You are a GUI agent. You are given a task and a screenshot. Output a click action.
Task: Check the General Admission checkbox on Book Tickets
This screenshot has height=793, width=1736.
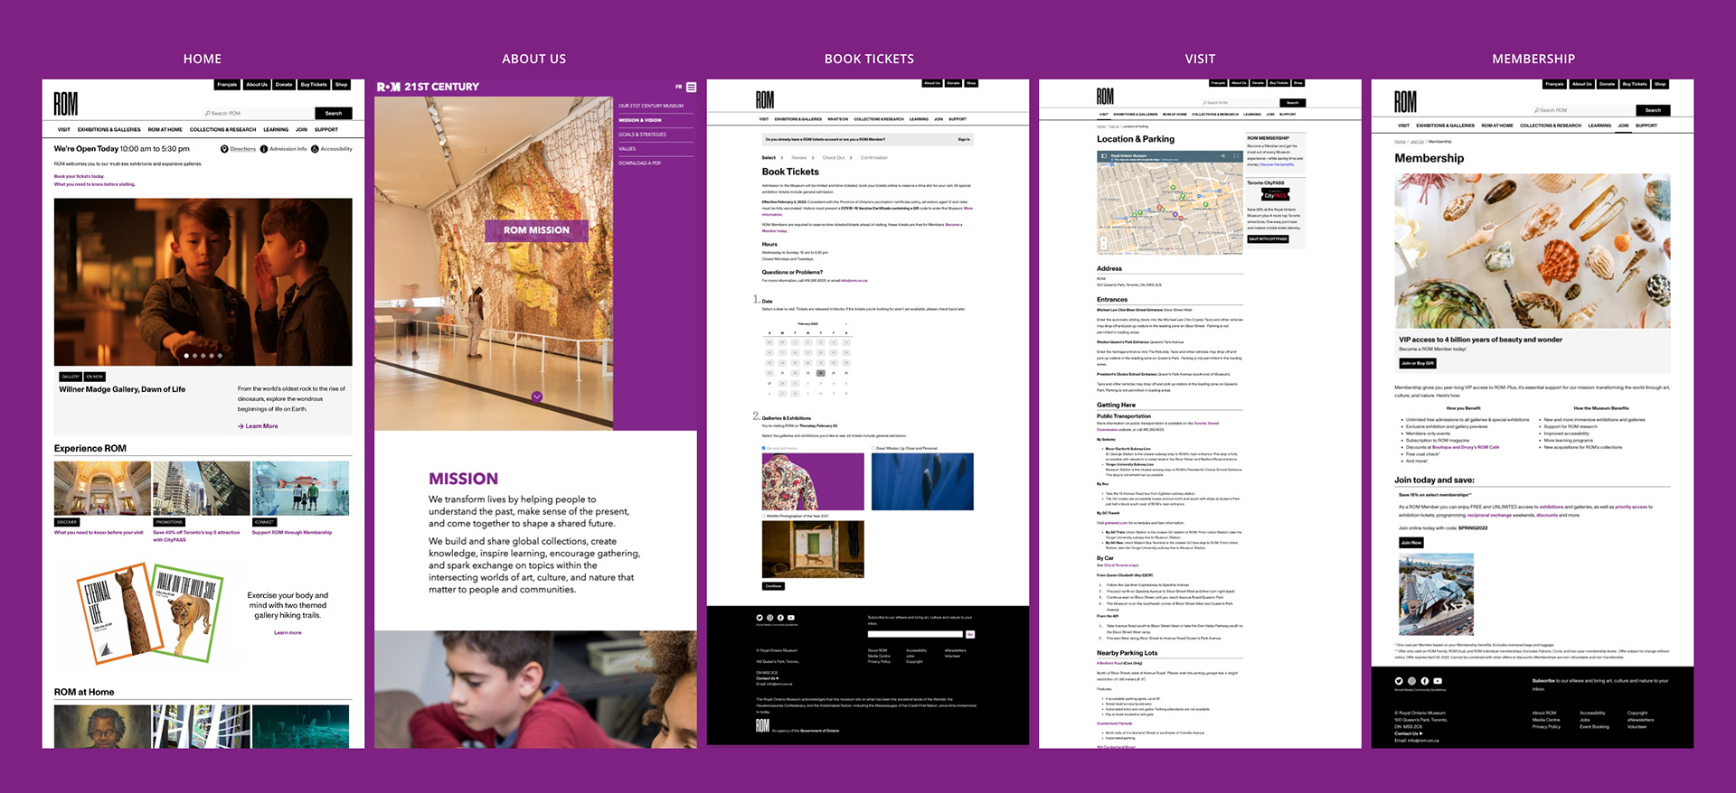764,448
